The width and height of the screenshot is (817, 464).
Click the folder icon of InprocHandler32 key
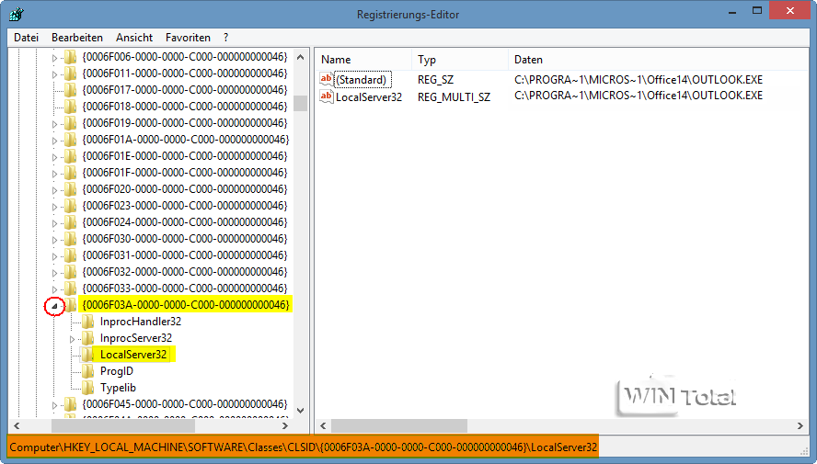click(x=88, y=322)
